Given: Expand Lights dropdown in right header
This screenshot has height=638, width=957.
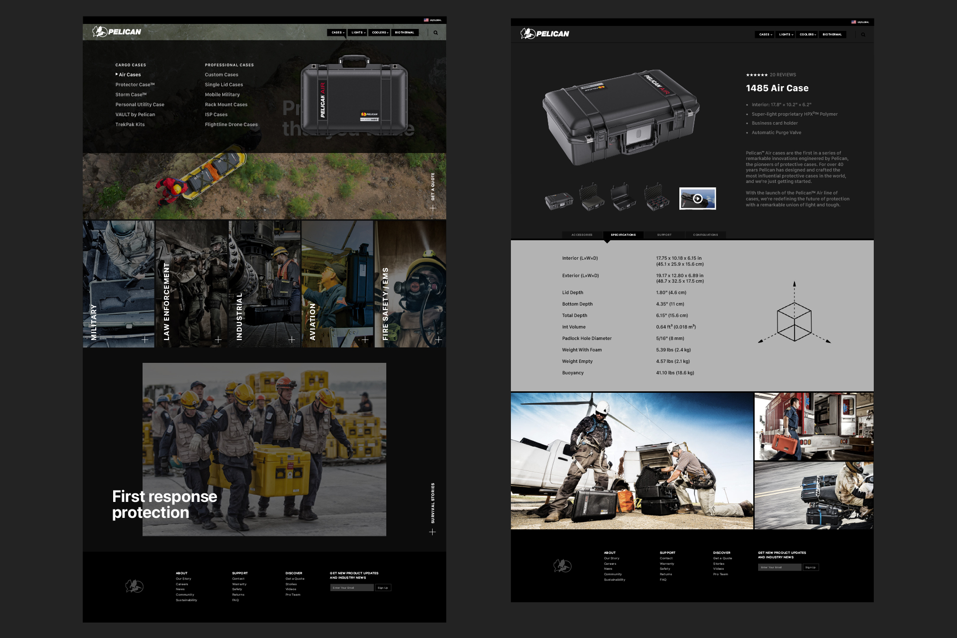Looking at the screenshot, I should click(786, 35).
